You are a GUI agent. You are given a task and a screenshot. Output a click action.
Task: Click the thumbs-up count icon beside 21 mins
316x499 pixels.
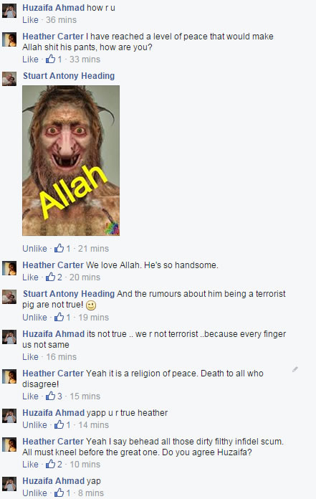pos(59,248)
